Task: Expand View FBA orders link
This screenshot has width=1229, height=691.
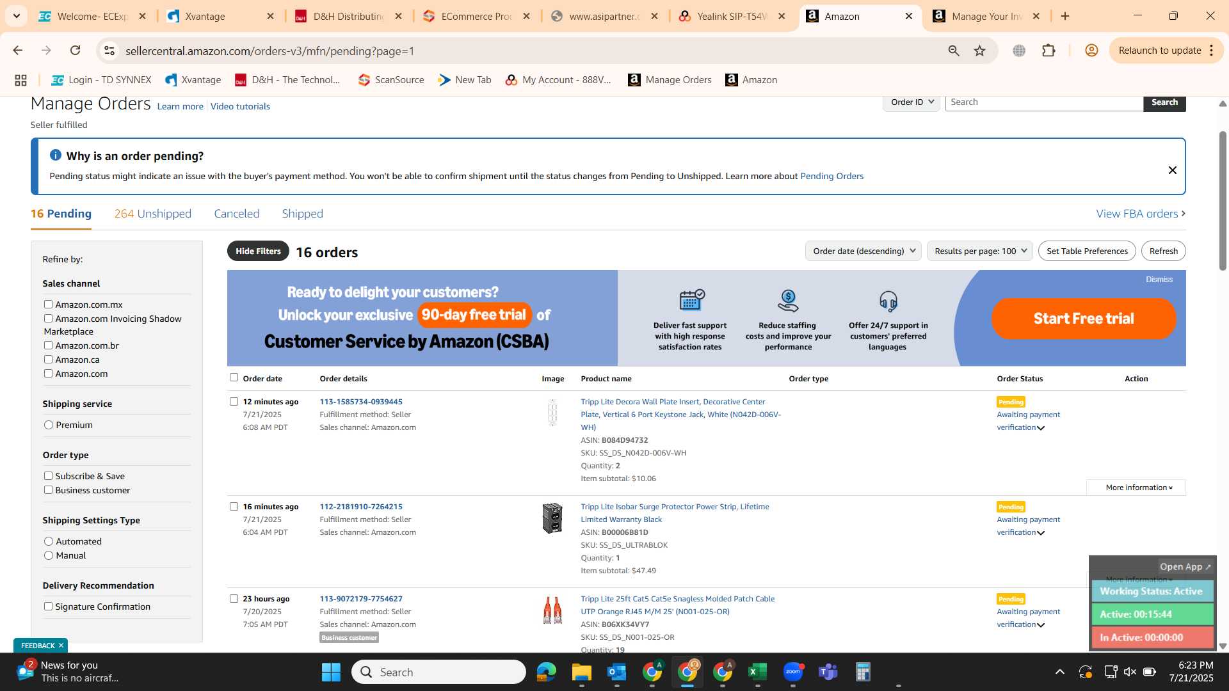Action: coord(1141,214)
